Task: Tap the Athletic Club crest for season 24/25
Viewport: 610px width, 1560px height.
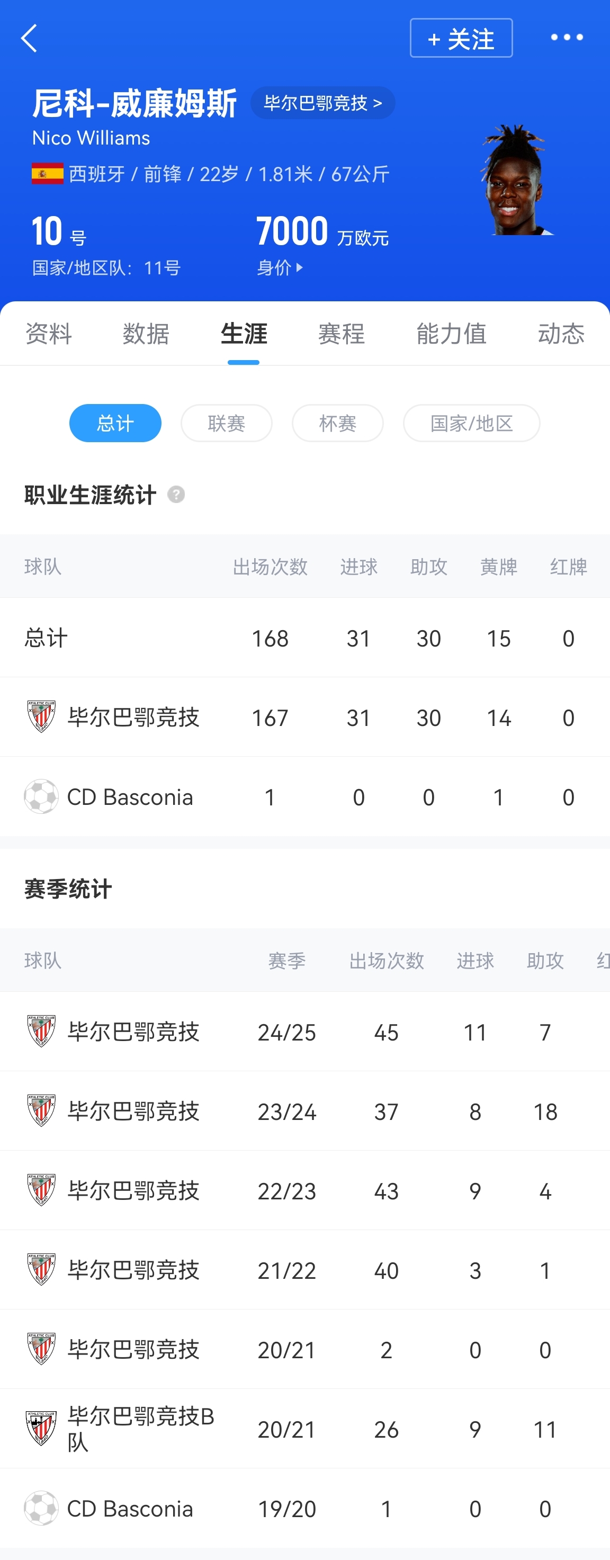Action: (x=41, y=1032)
